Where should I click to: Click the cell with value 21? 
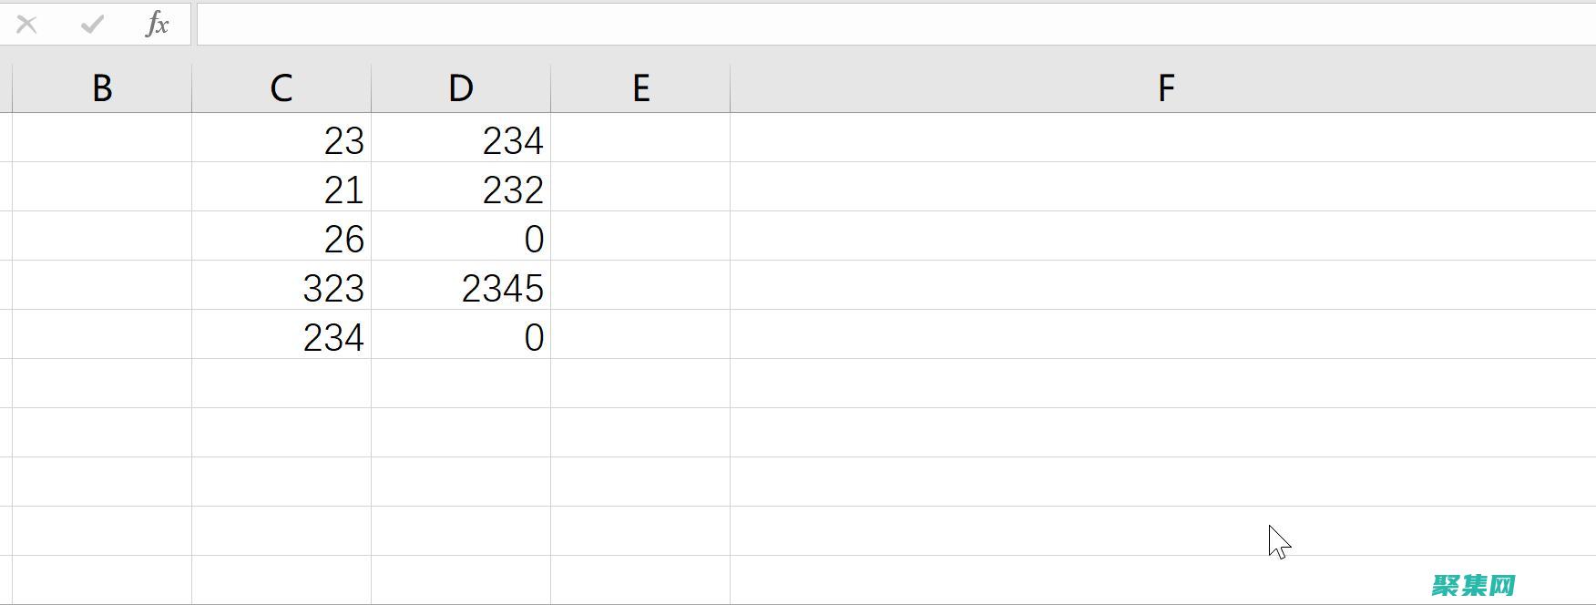[281, 188]
